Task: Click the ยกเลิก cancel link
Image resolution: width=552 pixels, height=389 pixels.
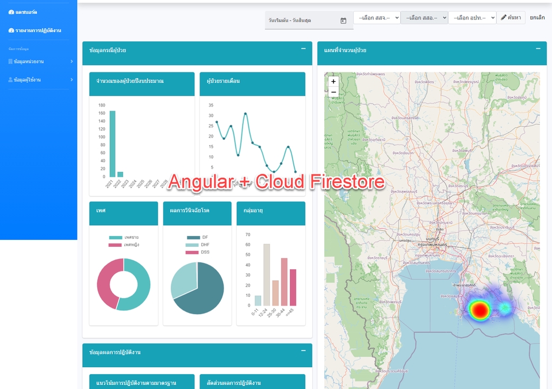Action: [x=537, y=18]
